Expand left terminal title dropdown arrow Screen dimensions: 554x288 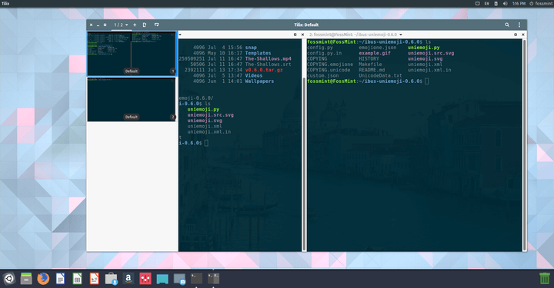180,35
